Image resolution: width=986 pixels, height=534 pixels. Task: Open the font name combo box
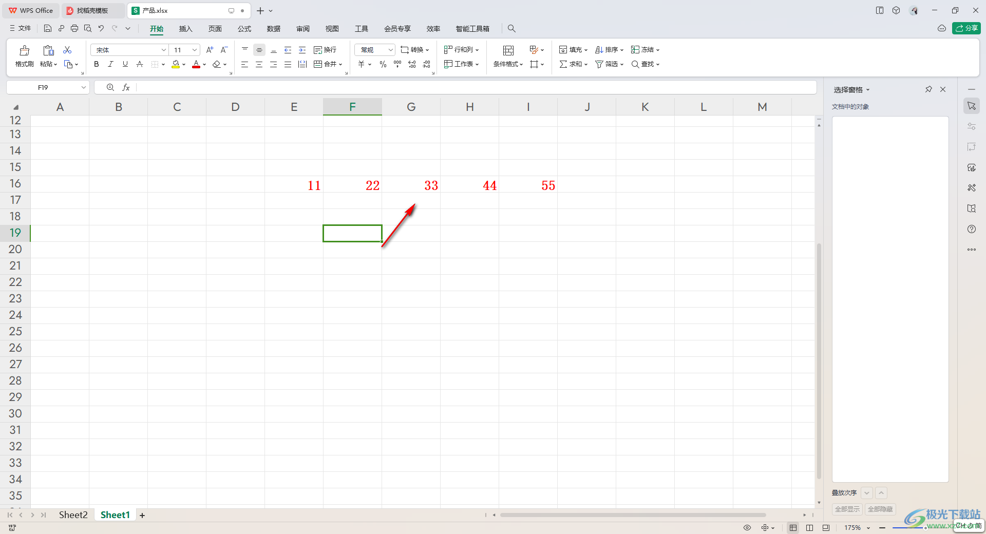(129, 50)
